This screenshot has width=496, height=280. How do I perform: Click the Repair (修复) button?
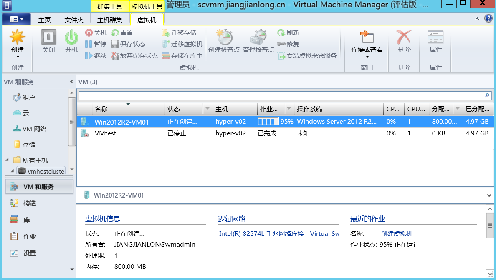[288, 44]
